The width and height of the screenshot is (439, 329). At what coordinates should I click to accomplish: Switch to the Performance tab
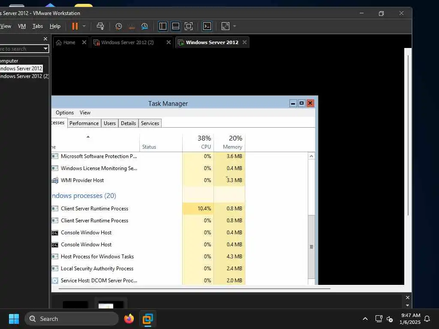coord(84,123)
